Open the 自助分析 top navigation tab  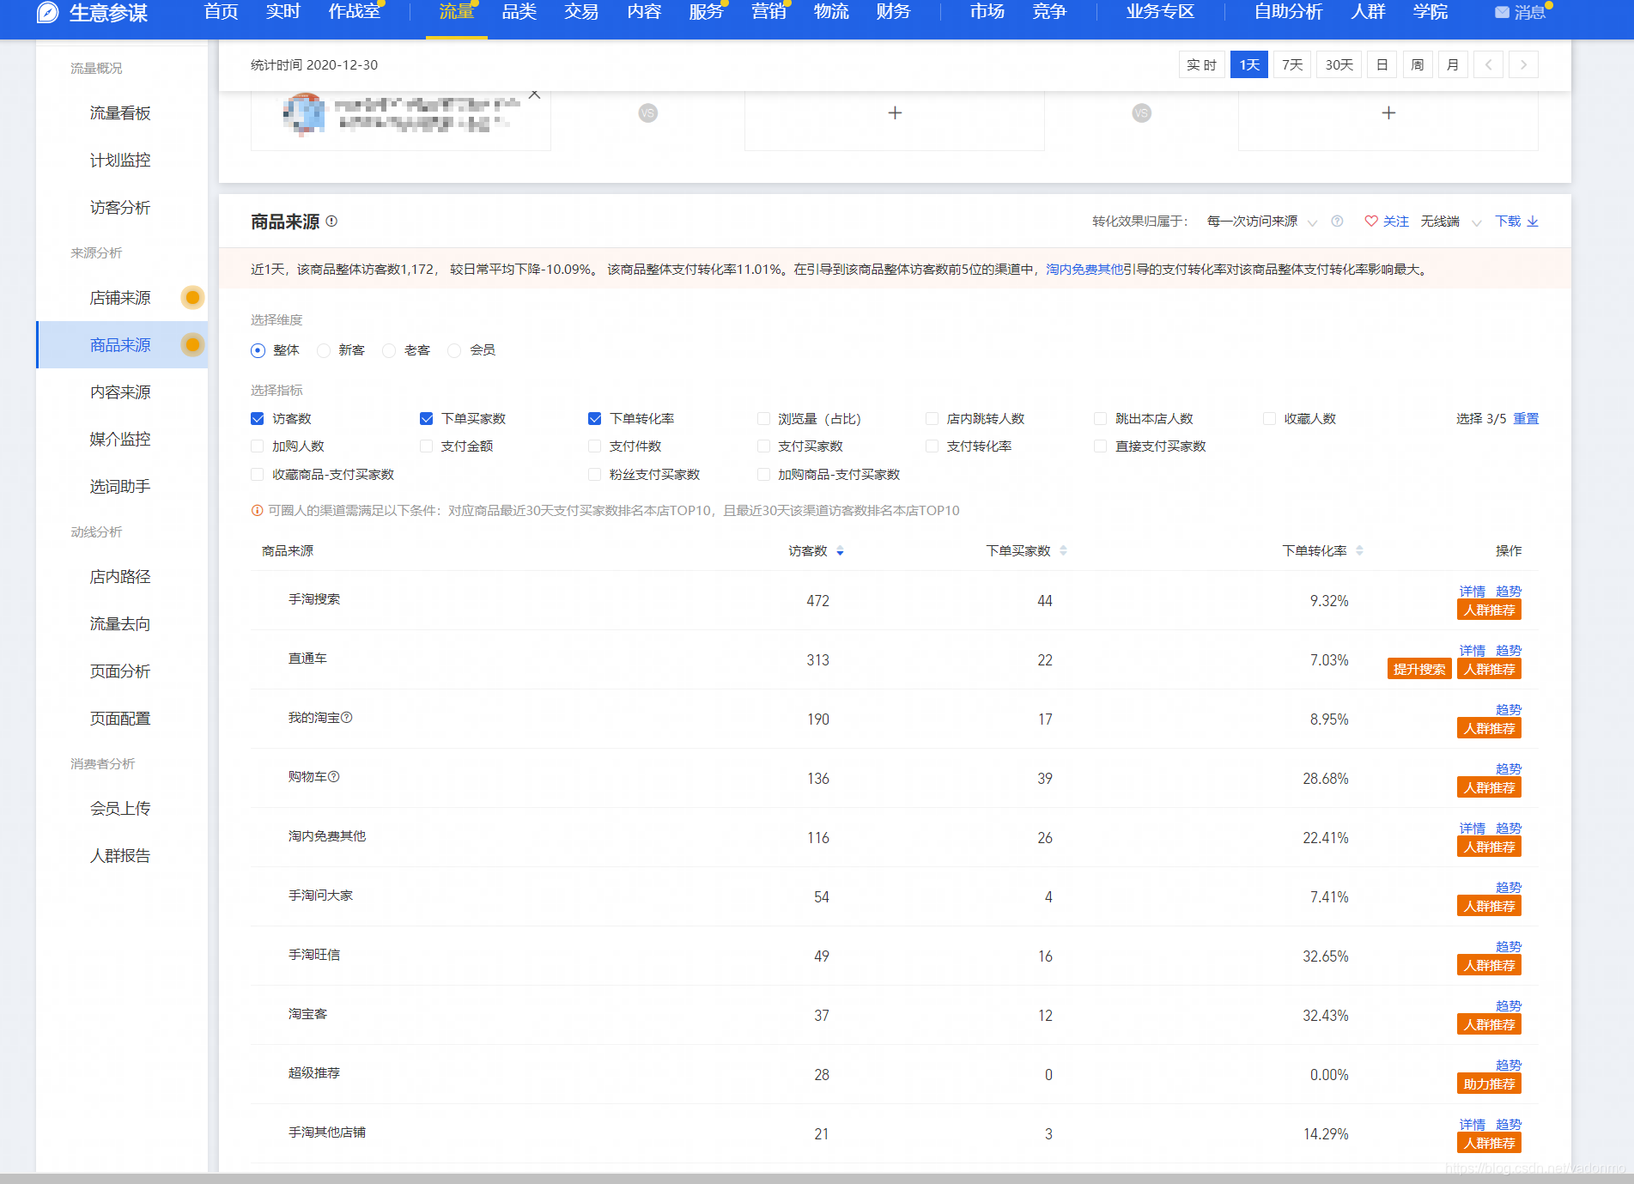pos(1288,12)
